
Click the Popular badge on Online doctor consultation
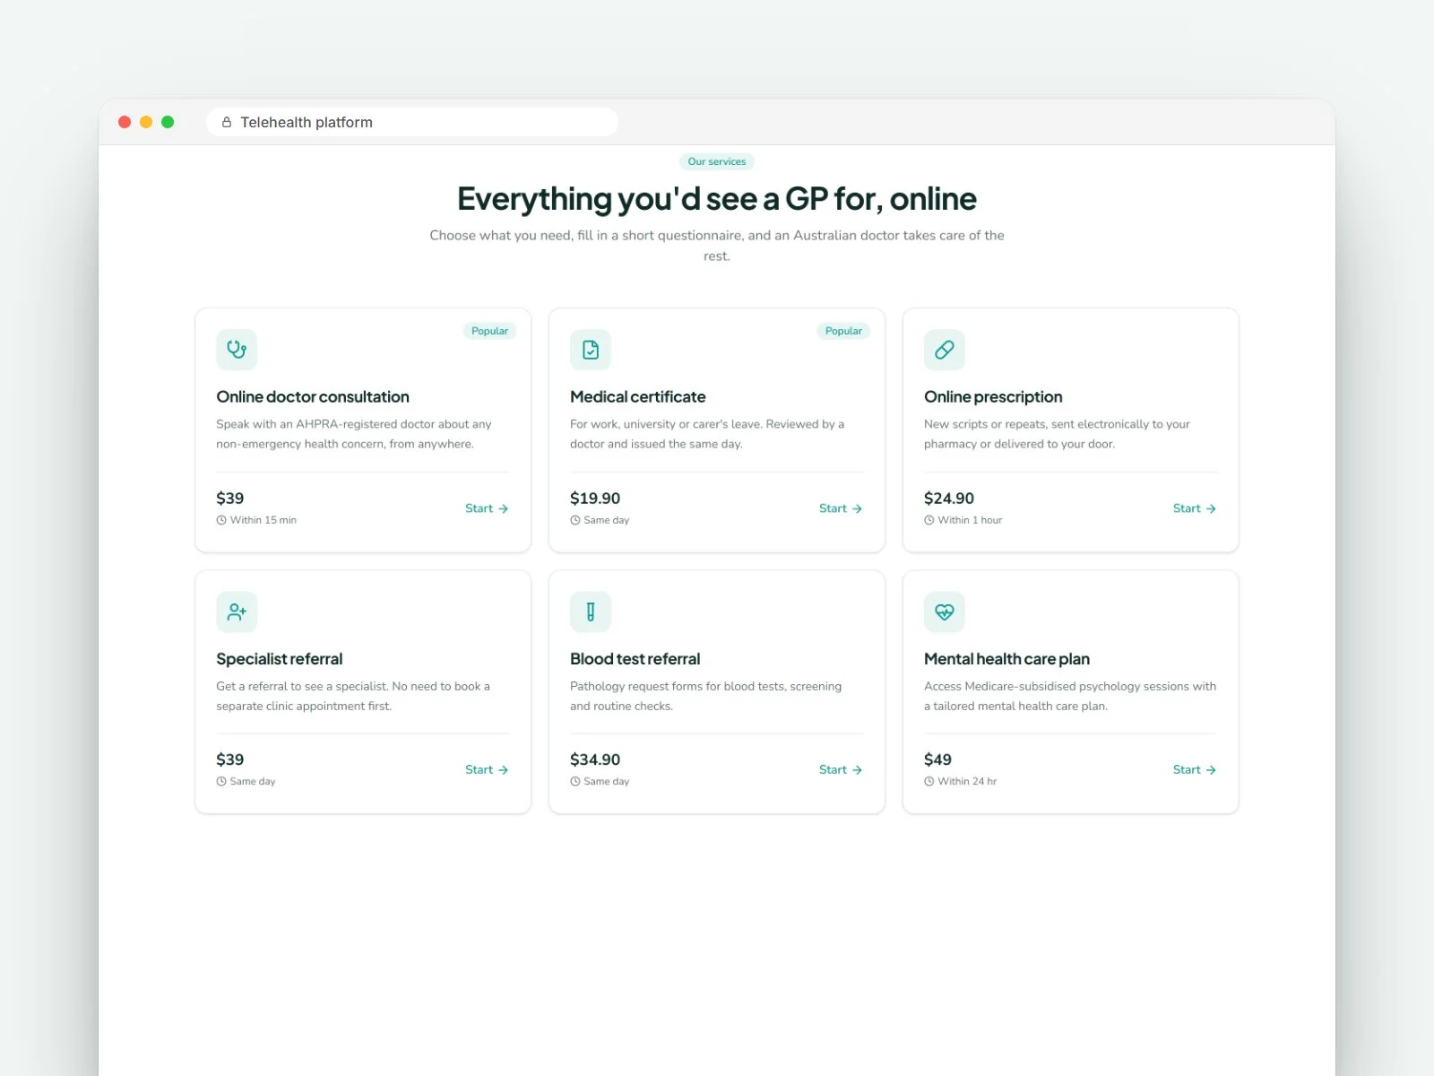click(489, 331)
